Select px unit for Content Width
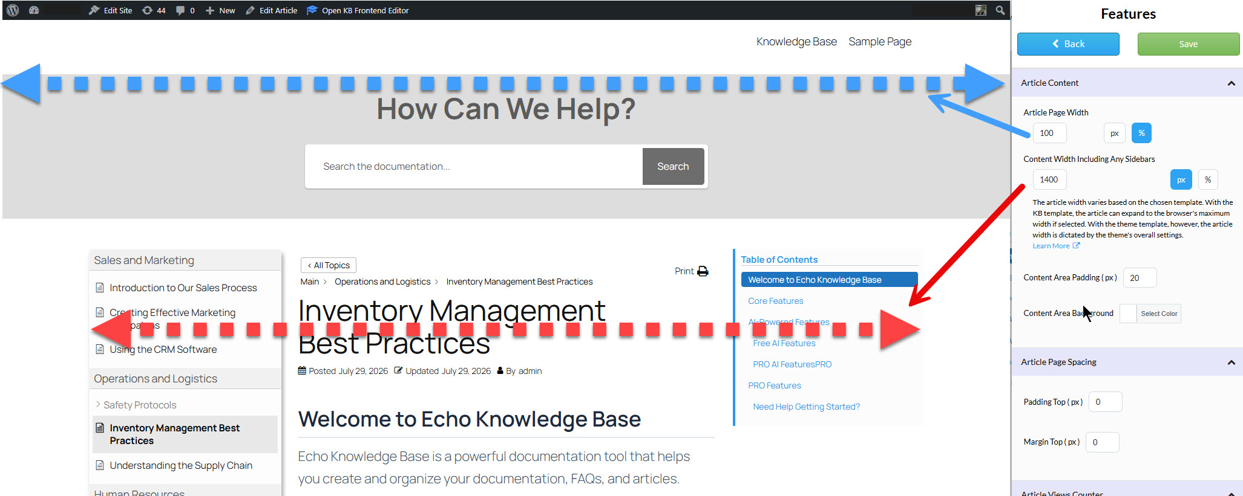The width and height of the screenshot is (1243, 496). coord(1181,179)
